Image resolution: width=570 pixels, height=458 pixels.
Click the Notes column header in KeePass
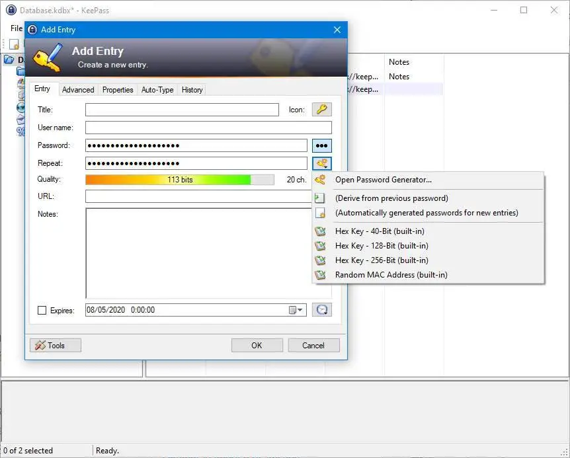[399, 62]
